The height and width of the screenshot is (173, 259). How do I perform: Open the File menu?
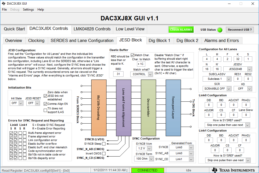click(x=4, y=10)
